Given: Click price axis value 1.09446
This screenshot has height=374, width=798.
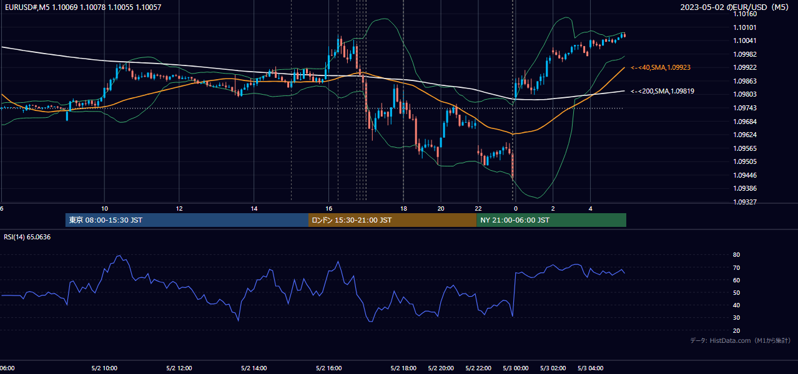Looking at the screenshot, I should tap(745, 175).
